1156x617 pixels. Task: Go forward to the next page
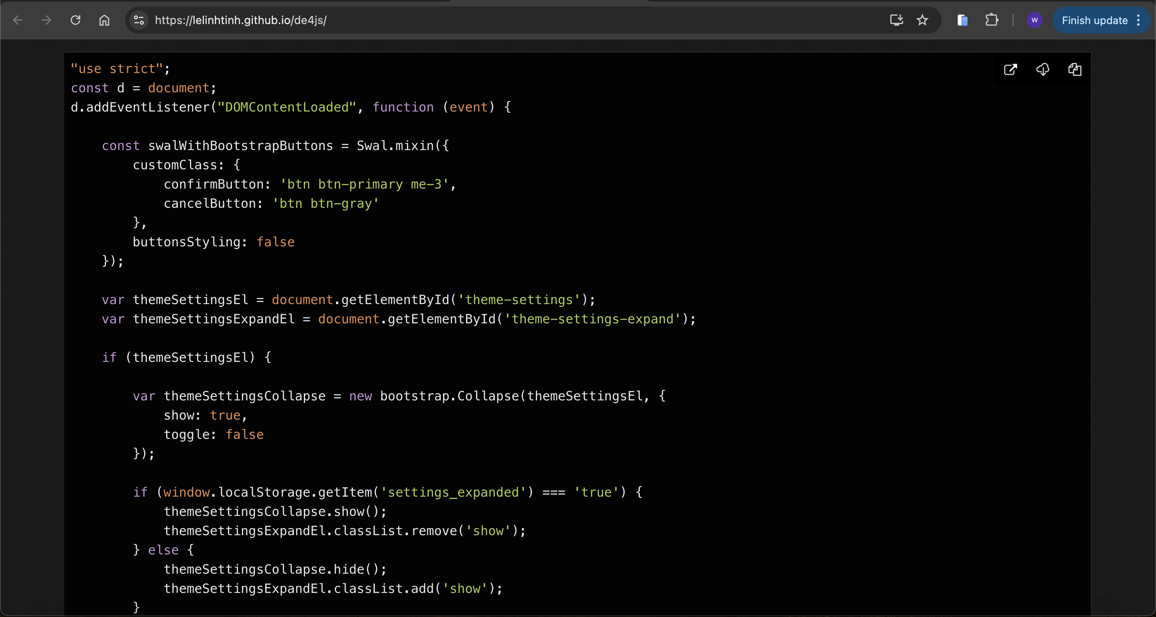(46, 20)
